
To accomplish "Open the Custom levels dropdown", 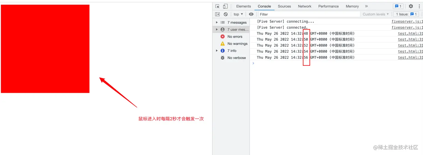I will [376, 14].
